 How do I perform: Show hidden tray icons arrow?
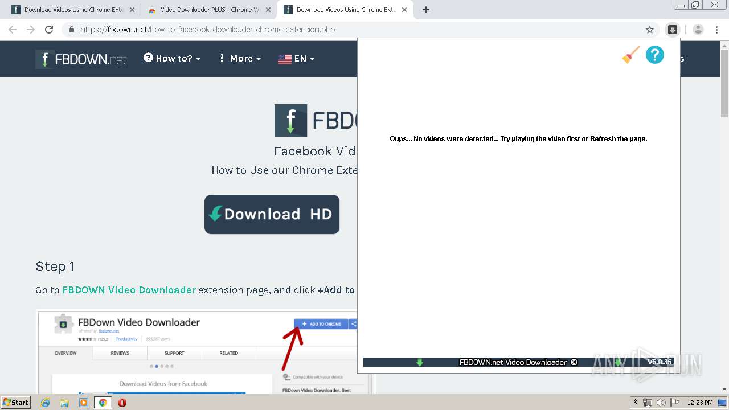635,403
